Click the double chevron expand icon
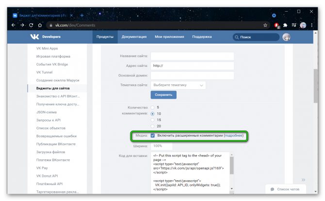This screenshot has height=201, width=325. tap(304, 180)
